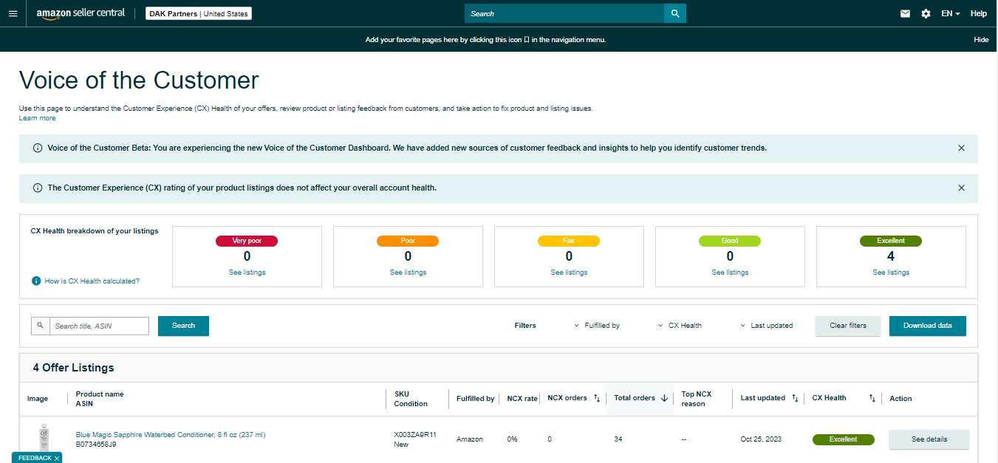Click See details for Blue Magic listing
The height and width of the screenshot is (463, 998).
coord(929,439)
